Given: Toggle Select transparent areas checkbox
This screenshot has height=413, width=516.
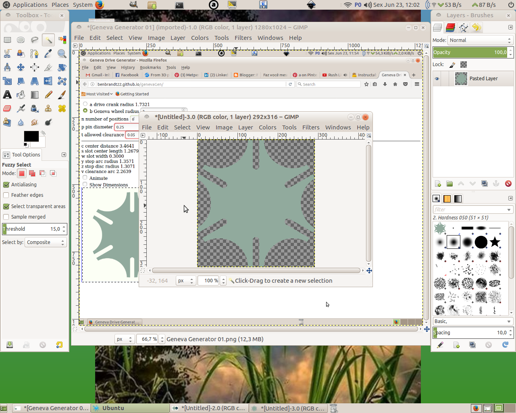Looking at the screenshot, I should coord(6,206).
